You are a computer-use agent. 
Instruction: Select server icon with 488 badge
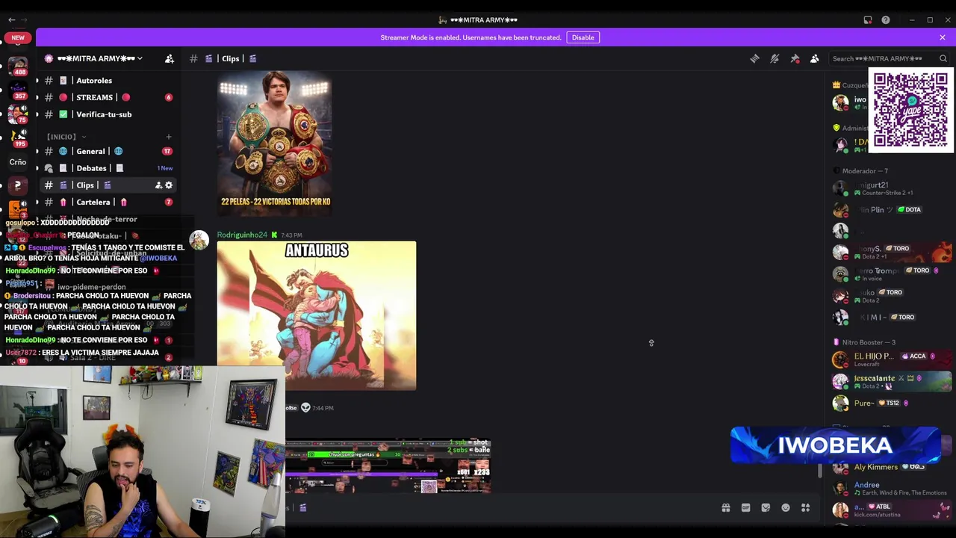click(18, 66)
